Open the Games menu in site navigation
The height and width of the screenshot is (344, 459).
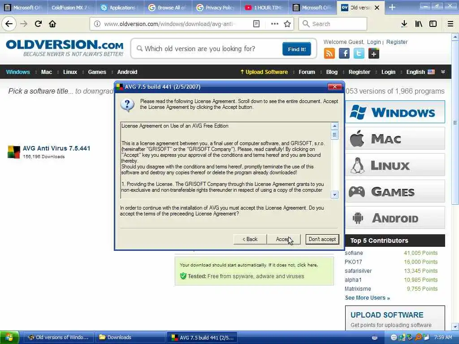tap(97, 72)
